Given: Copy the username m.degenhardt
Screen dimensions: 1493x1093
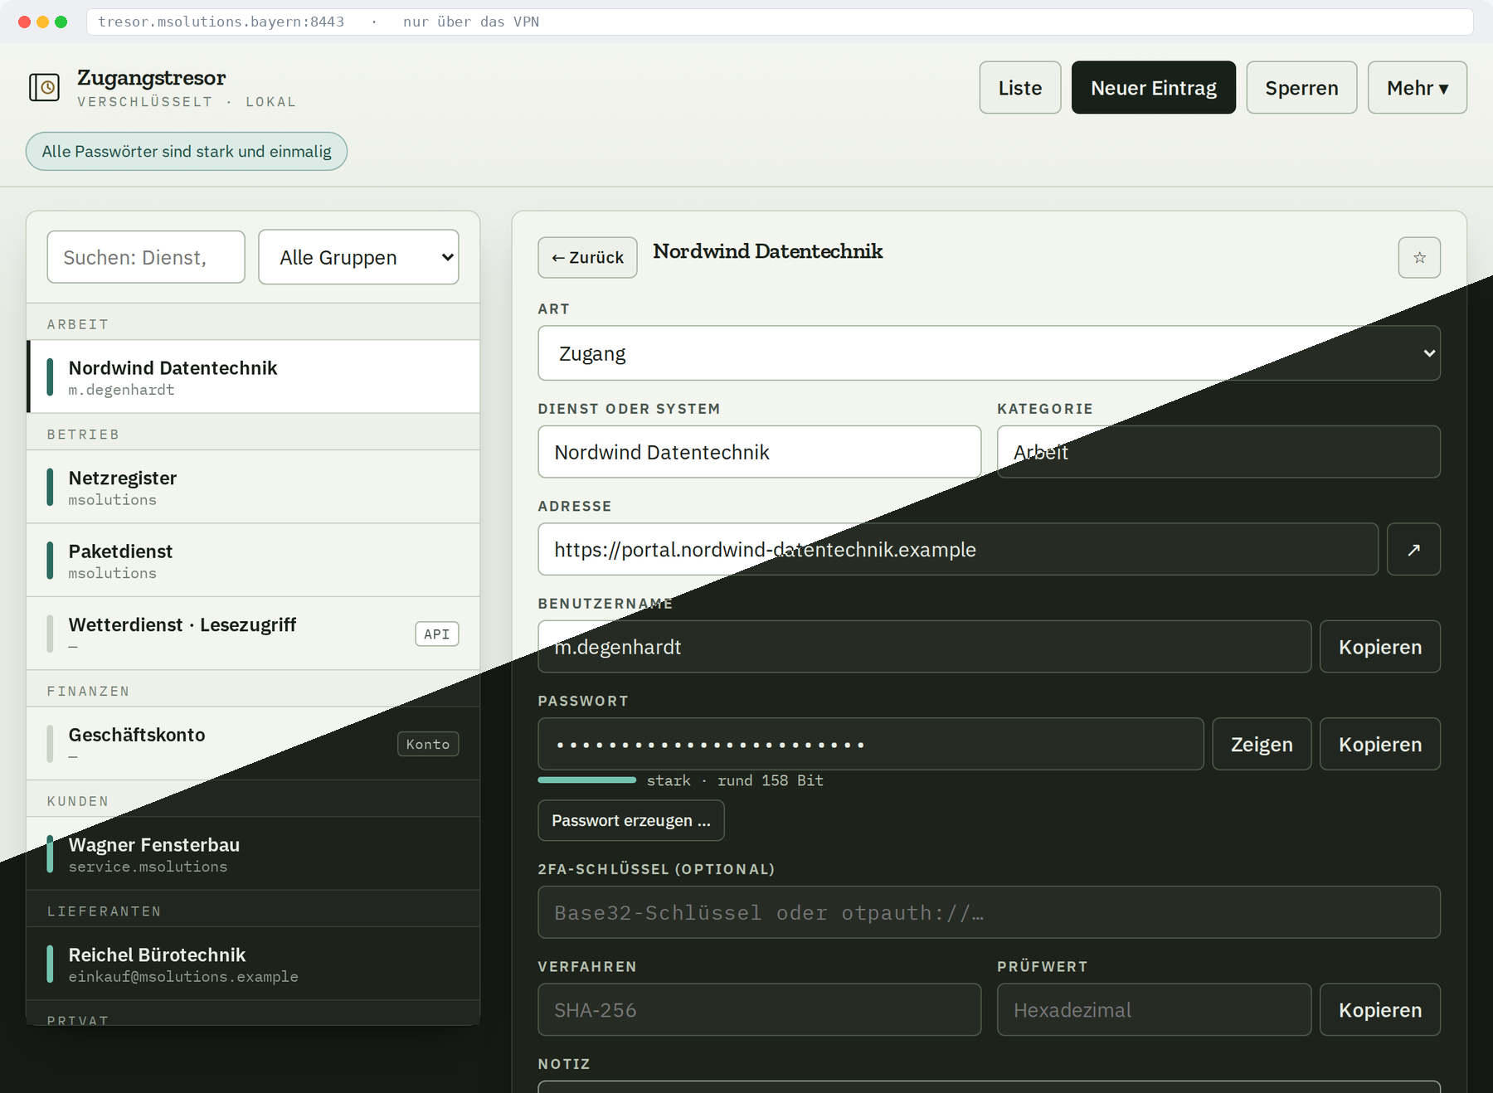Looking at the screenshot, I should 1379,647.
